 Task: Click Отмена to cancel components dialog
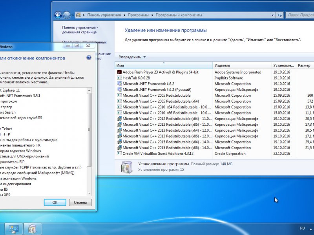pos(80,202)
